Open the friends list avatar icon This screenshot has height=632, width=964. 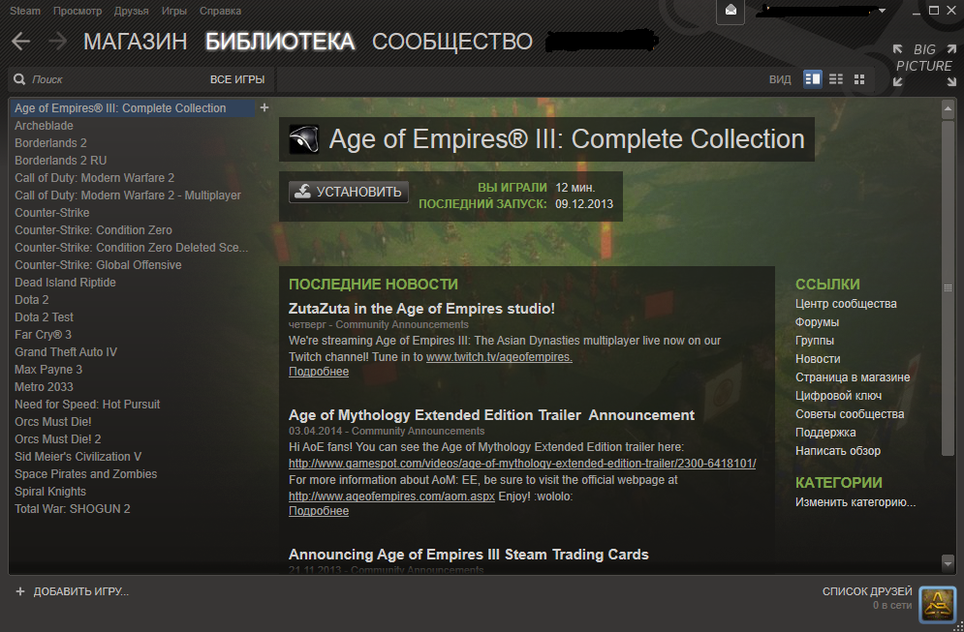(x=938, y=604)
